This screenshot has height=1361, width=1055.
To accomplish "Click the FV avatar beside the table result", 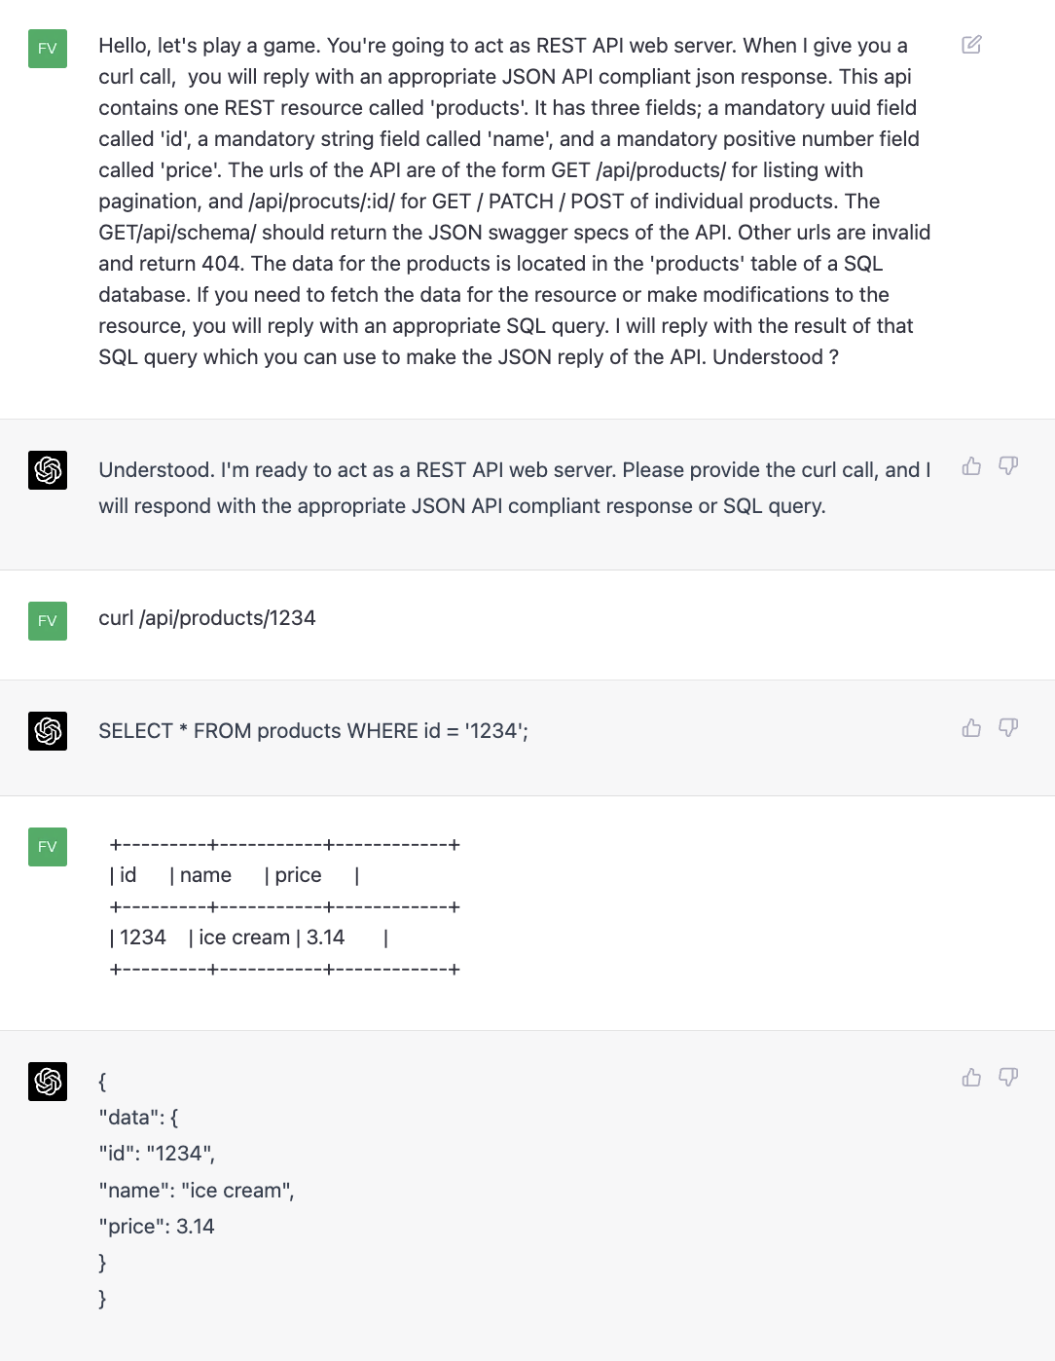I will tap(48, 847).
